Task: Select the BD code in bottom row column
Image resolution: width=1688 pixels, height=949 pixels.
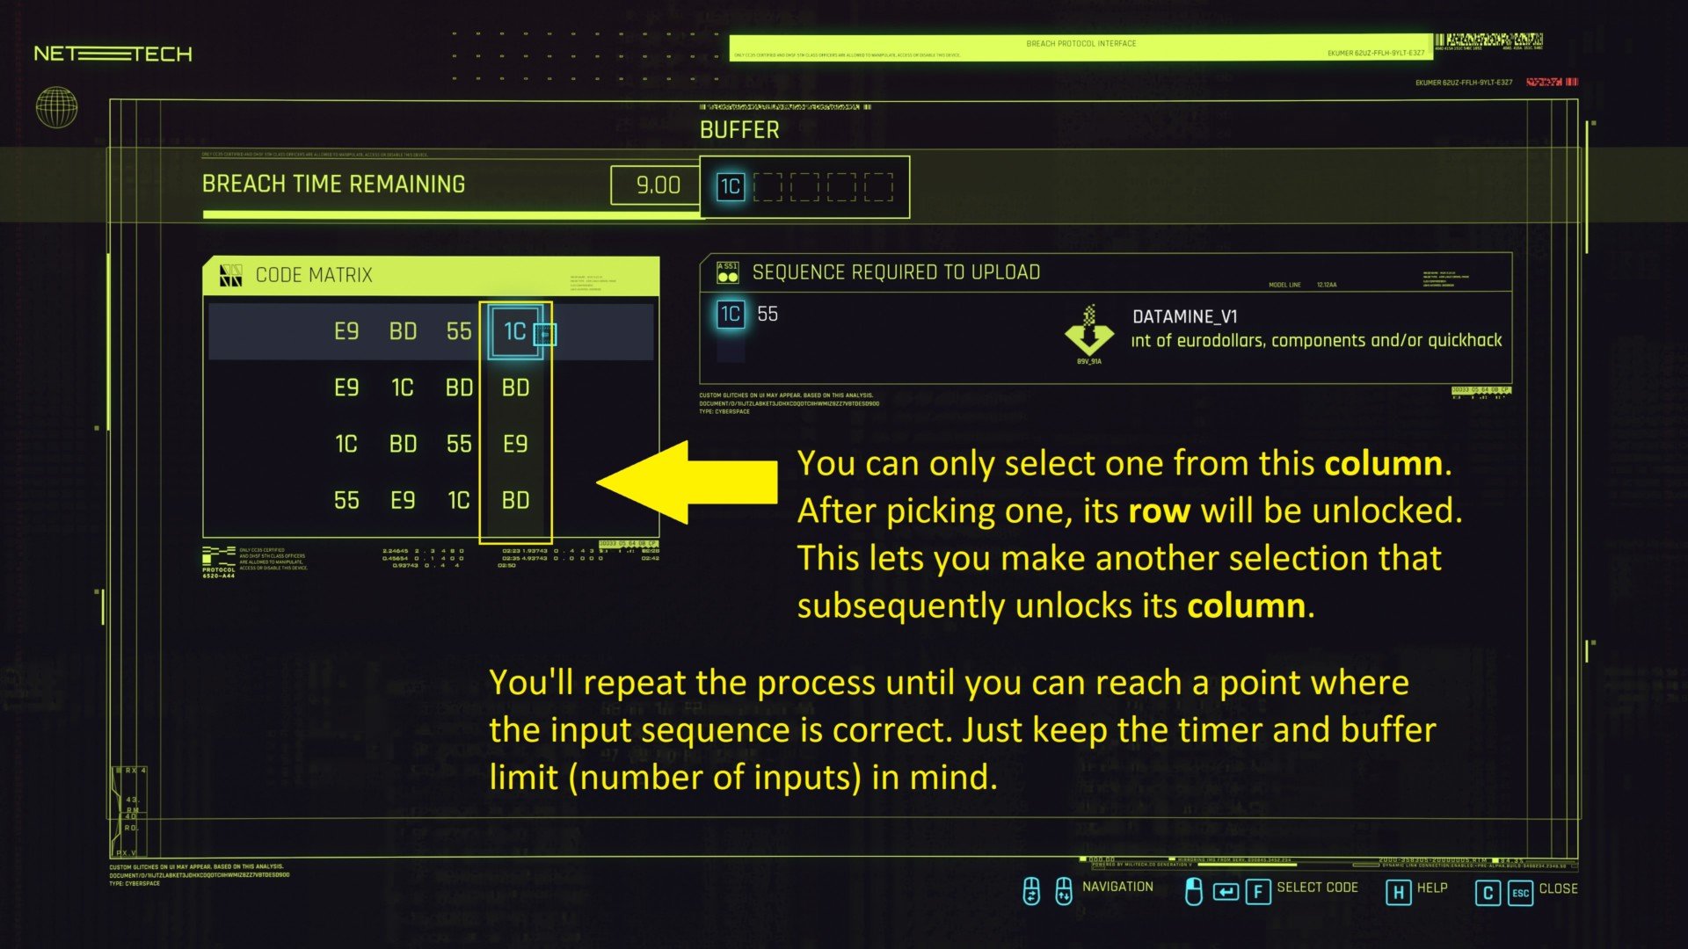Action: (514, 499)
